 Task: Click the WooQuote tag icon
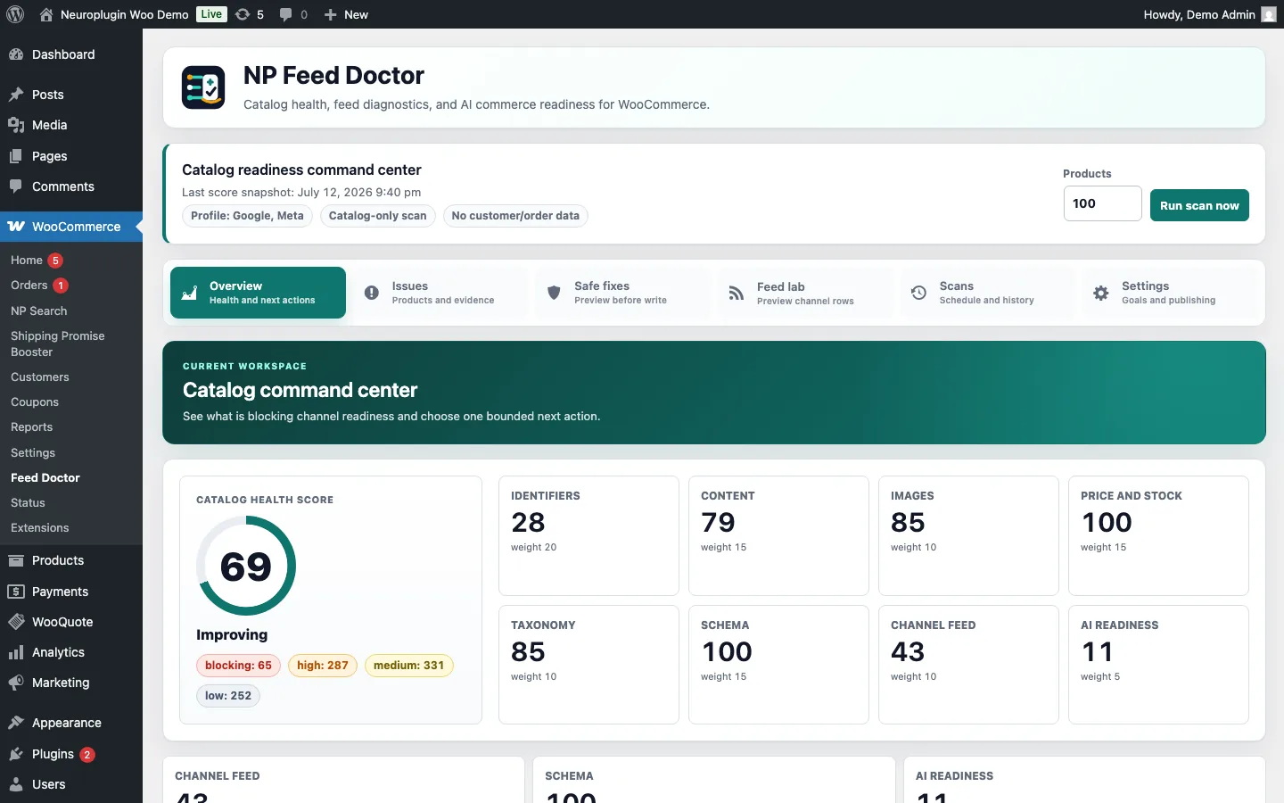16,622
